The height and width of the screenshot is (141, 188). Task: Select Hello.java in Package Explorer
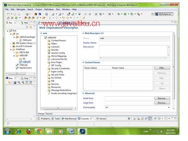pos(27,40)
